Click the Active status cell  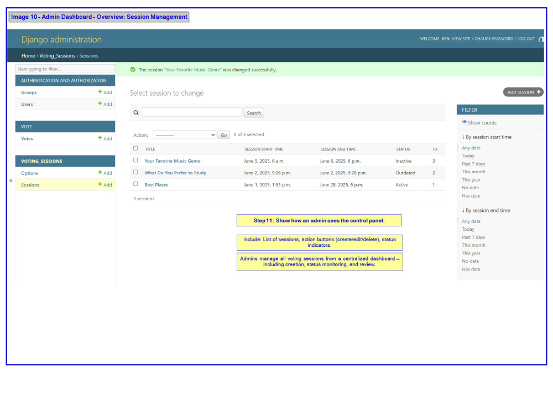[401, 185]
